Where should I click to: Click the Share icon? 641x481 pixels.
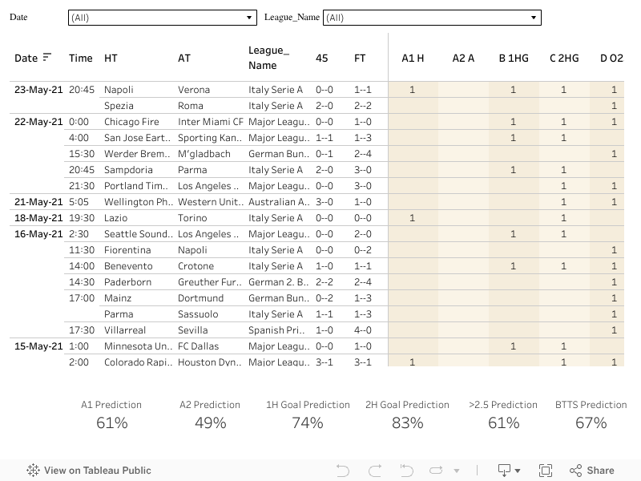(x=591, y=471)
